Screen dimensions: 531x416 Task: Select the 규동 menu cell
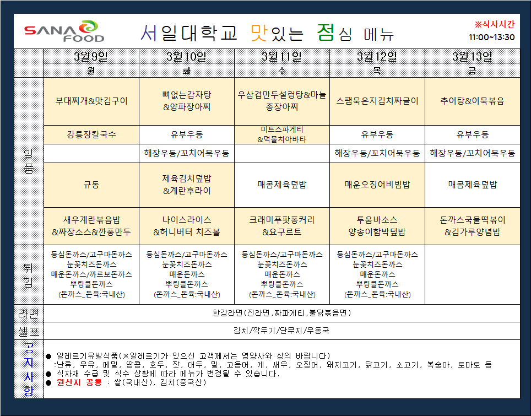91,185
